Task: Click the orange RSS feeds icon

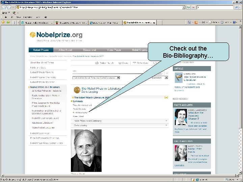Action: (x=196, y=23)
